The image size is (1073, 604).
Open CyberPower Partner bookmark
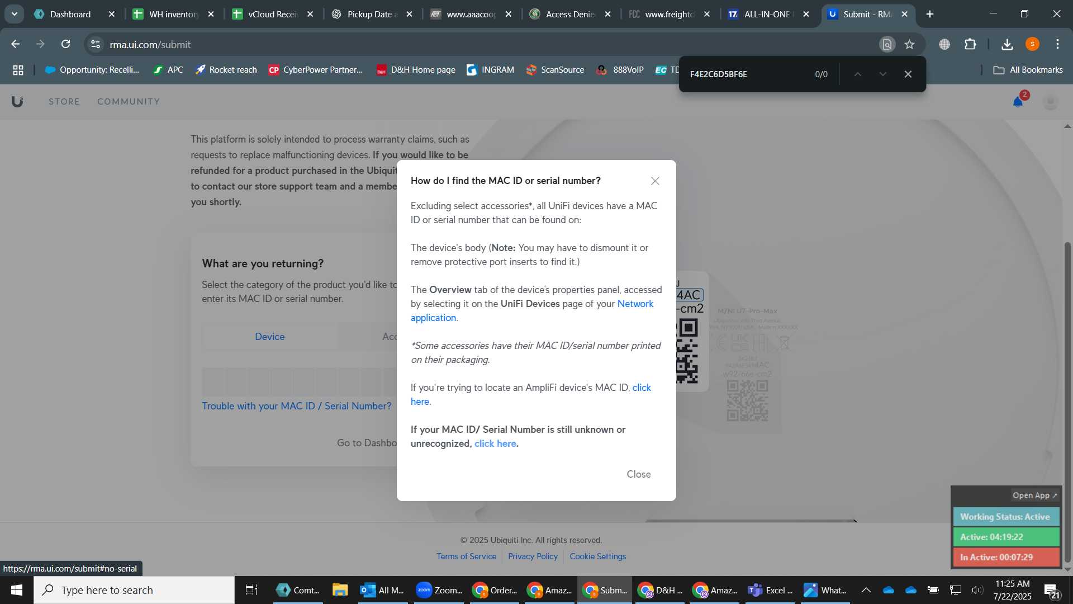click(x=316, y=70)
